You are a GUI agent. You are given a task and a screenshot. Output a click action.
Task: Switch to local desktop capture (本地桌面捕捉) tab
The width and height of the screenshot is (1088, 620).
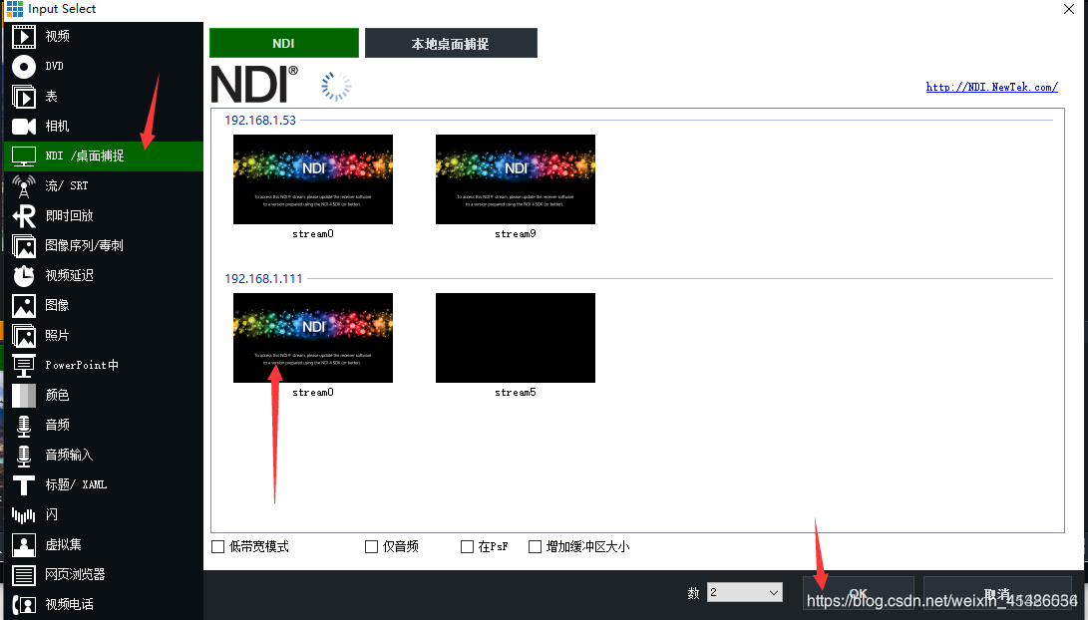(x=451, y=43)
